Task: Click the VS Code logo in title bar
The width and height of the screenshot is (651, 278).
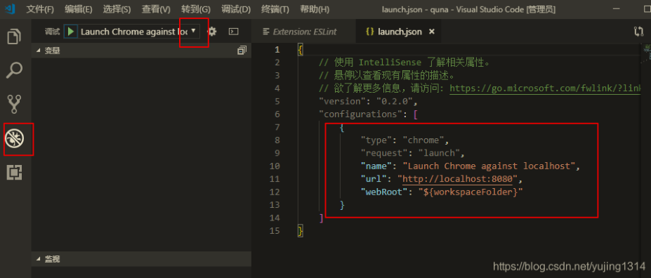Action: click(x=10, y=9)
